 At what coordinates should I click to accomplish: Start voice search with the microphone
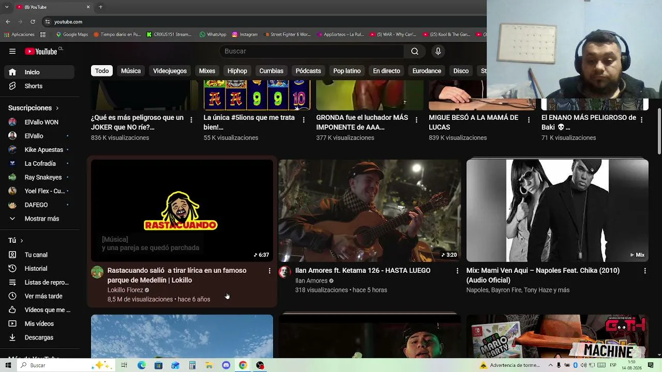438,51
